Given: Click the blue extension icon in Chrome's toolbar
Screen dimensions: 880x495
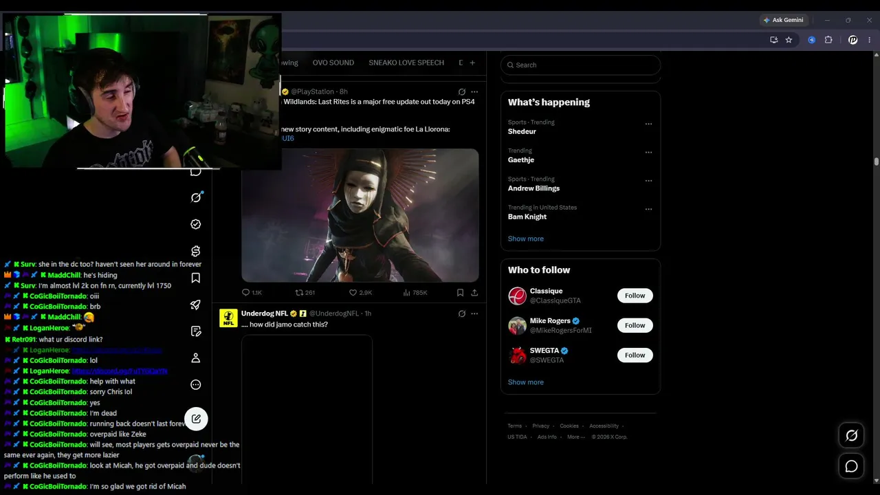Looking at the screenshot, I should click(x=811, y=40).
